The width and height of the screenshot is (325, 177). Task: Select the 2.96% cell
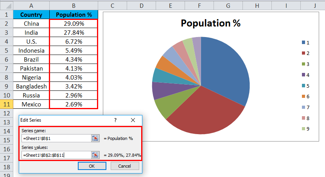(74, 96)
